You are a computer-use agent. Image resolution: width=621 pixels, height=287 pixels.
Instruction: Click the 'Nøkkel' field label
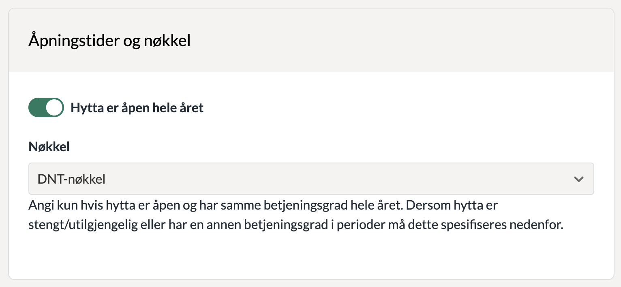49,147
